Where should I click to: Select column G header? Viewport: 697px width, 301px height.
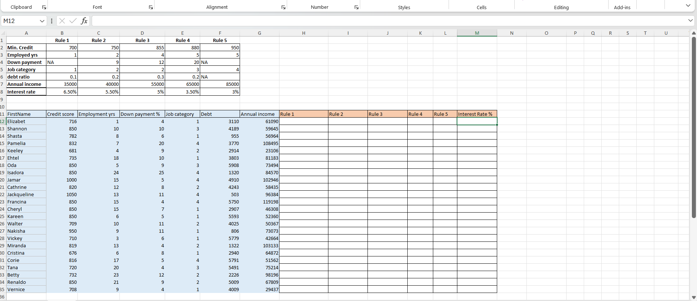coord(259,33)
